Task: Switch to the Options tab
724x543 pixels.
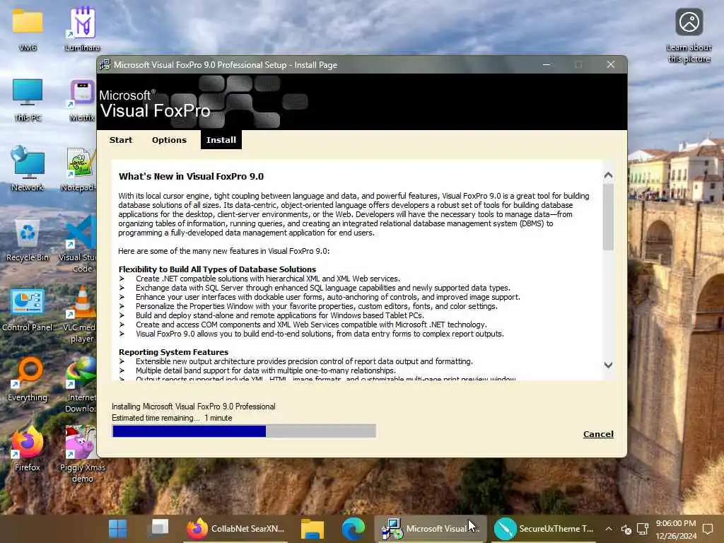Action: (169, 140)
